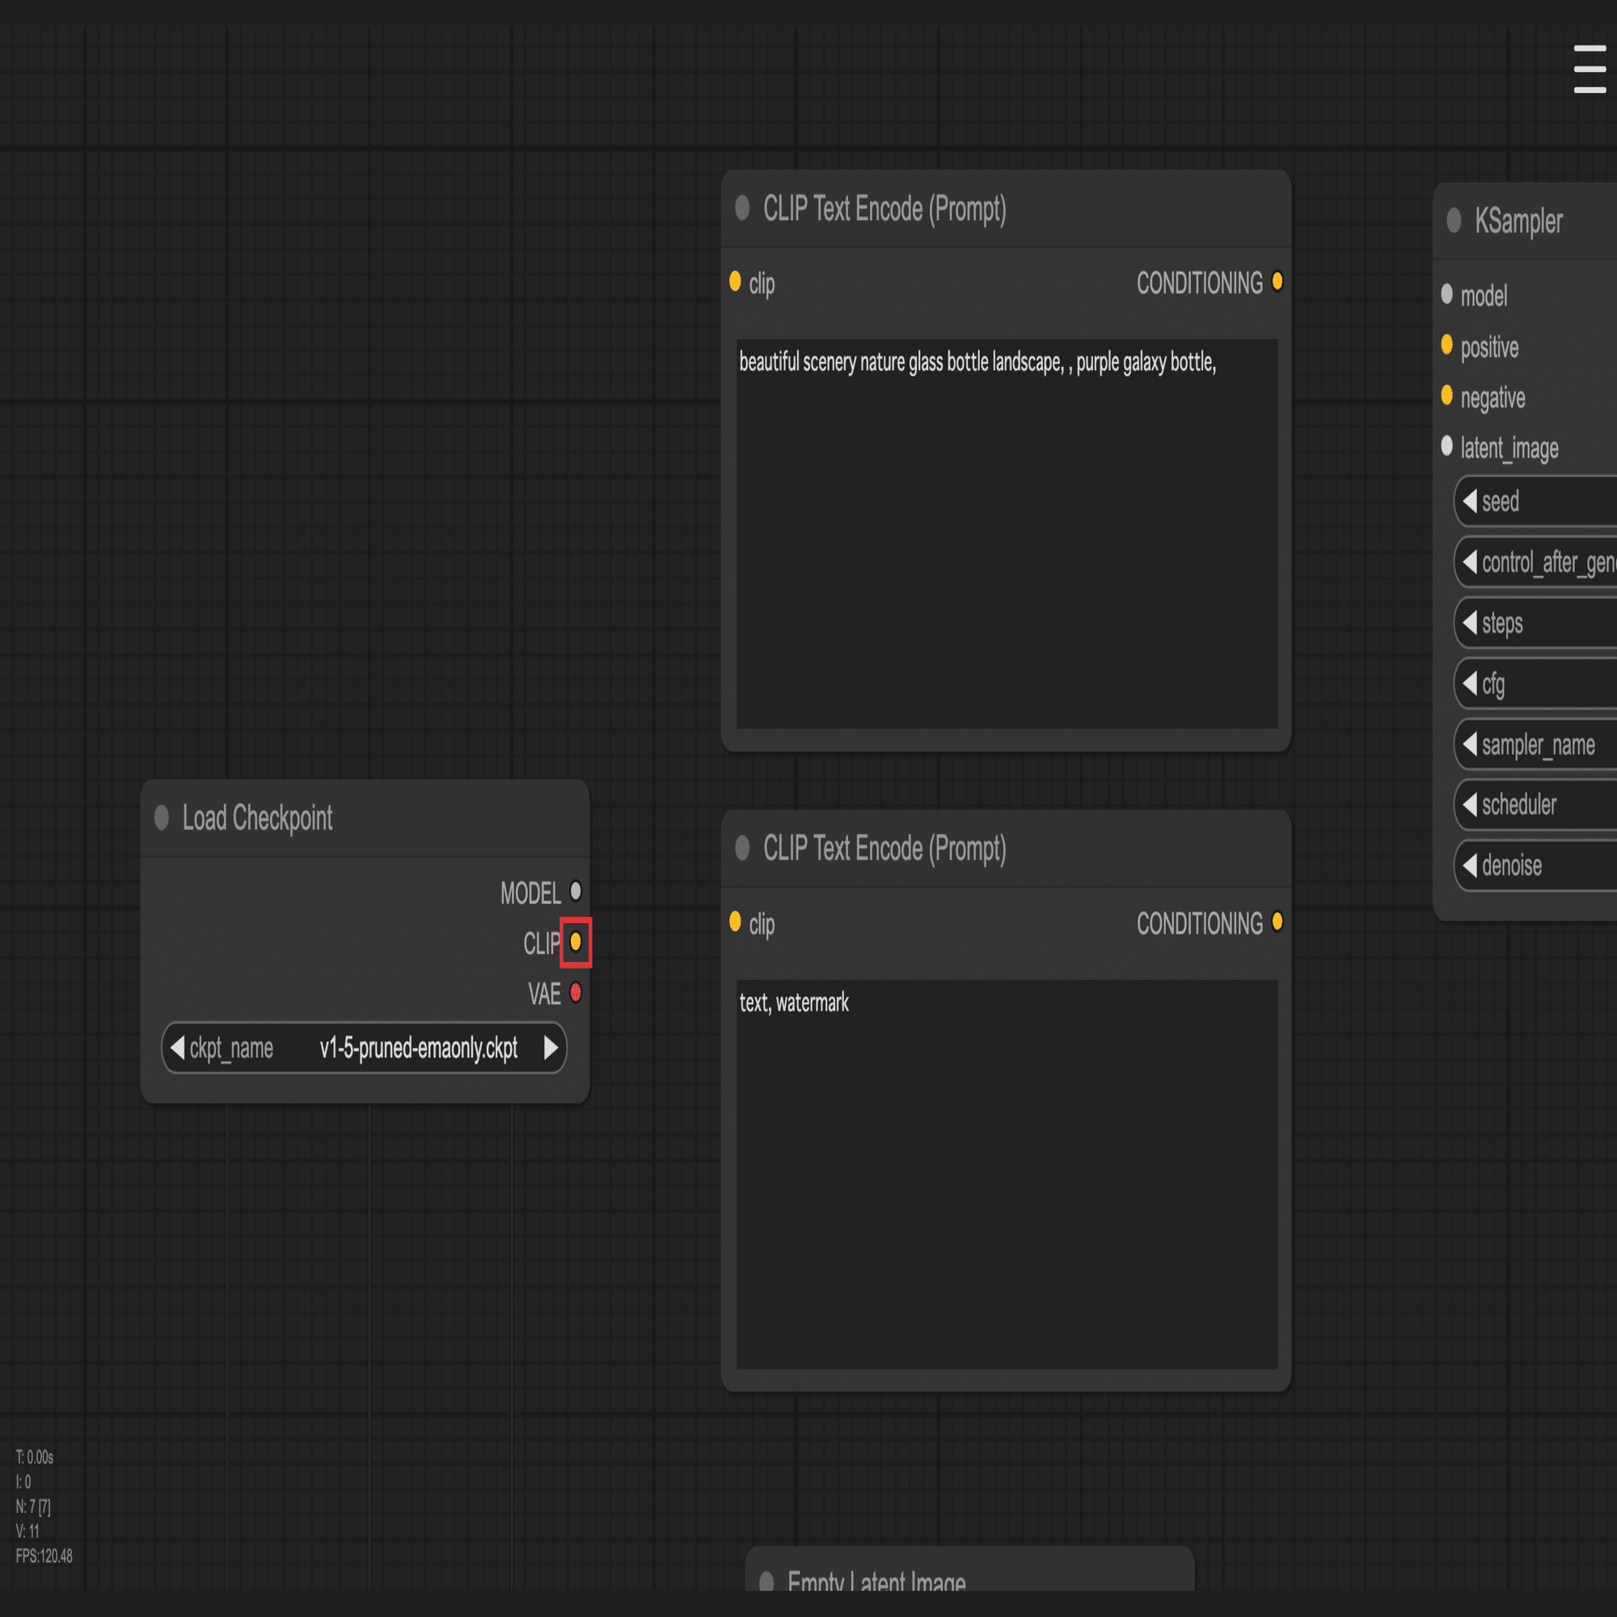Collapse the Load Checkpoint node via title dot
This screenshot has height=1617, width=1617.
(162, 817)
